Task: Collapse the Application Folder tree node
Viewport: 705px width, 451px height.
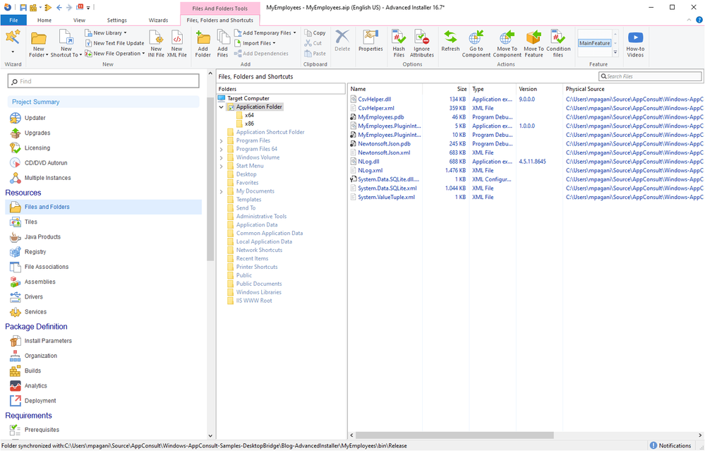Action: (222, 107)
